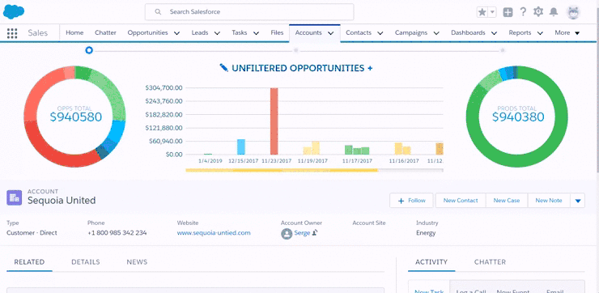Click the New Contact button
The height and width of the screenshot is (293, 599).
click(x=461, y=201)
